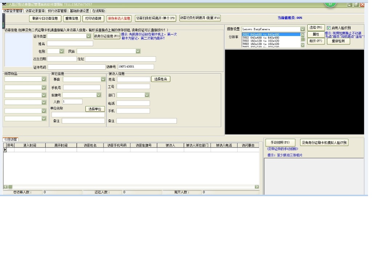
Task: Click the red 保存来访人信息 button
Action: (x=119, y=19)
